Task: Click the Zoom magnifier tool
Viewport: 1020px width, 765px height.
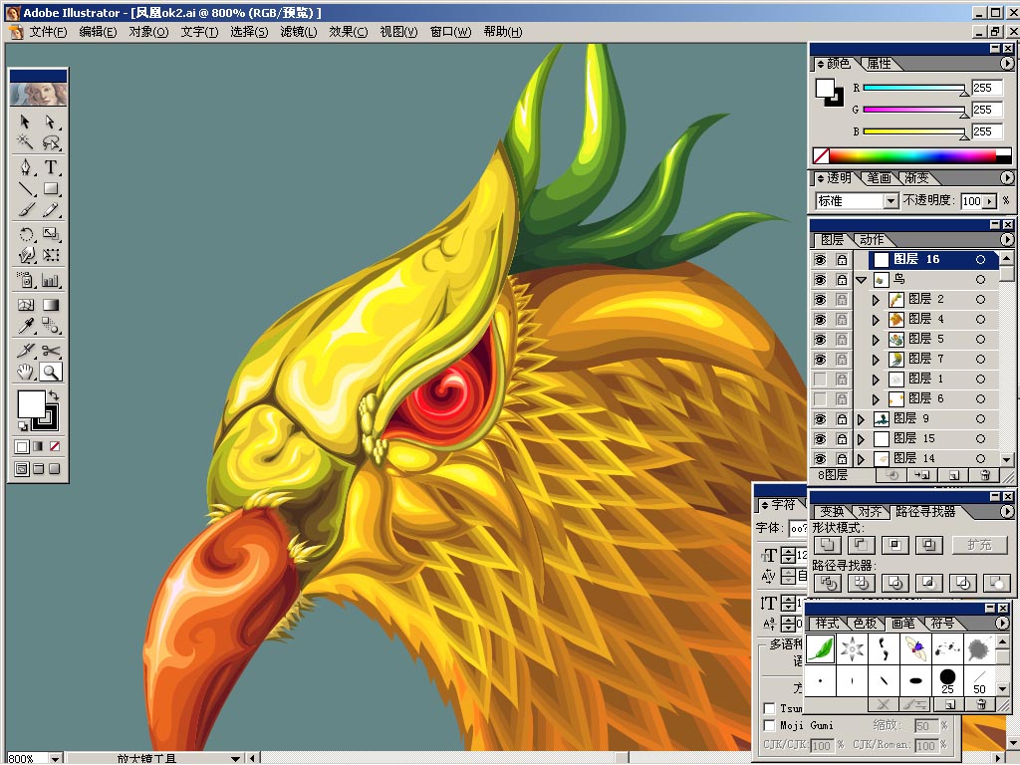Action: 51,373
